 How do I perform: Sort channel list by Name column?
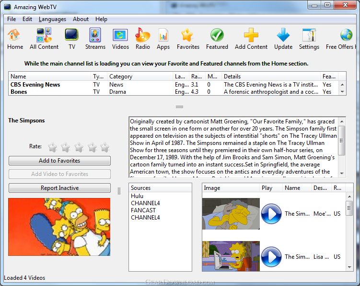coord(49,76)
